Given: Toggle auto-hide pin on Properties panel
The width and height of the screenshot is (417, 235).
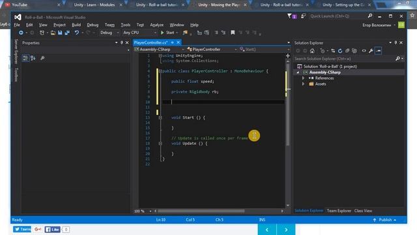Looking at the screenshot, I should click(122, 42).
